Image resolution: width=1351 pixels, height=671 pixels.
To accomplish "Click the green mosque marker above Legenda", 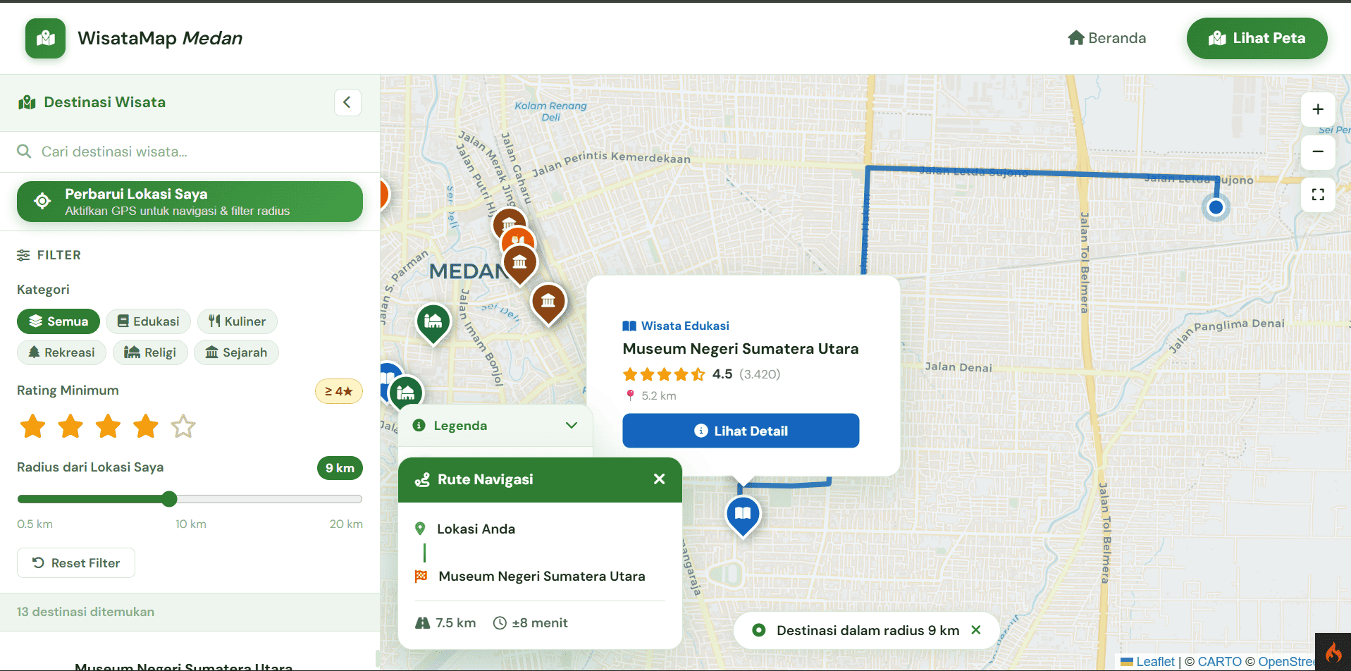I will (406, 393).
